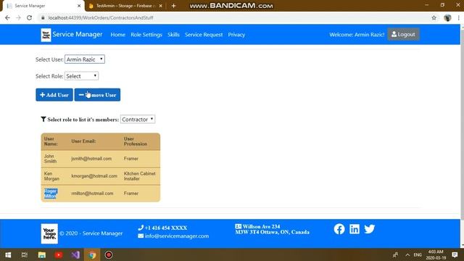
Task: Open Service Request in the navbar
Action: pos(204,35)
